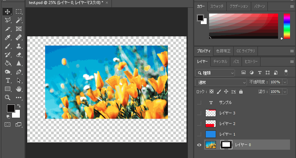Filter layers by shape layers
Screen dimensions: 296x158
[267, 73]
